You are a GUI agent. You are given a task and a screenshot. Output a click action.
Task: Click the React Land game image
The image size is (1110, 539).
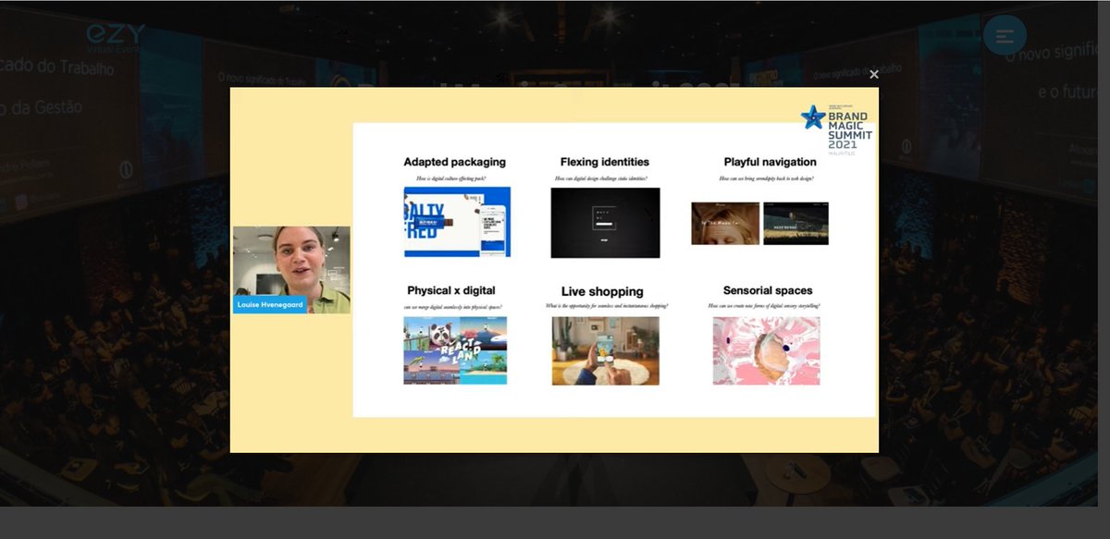point(455,350)
